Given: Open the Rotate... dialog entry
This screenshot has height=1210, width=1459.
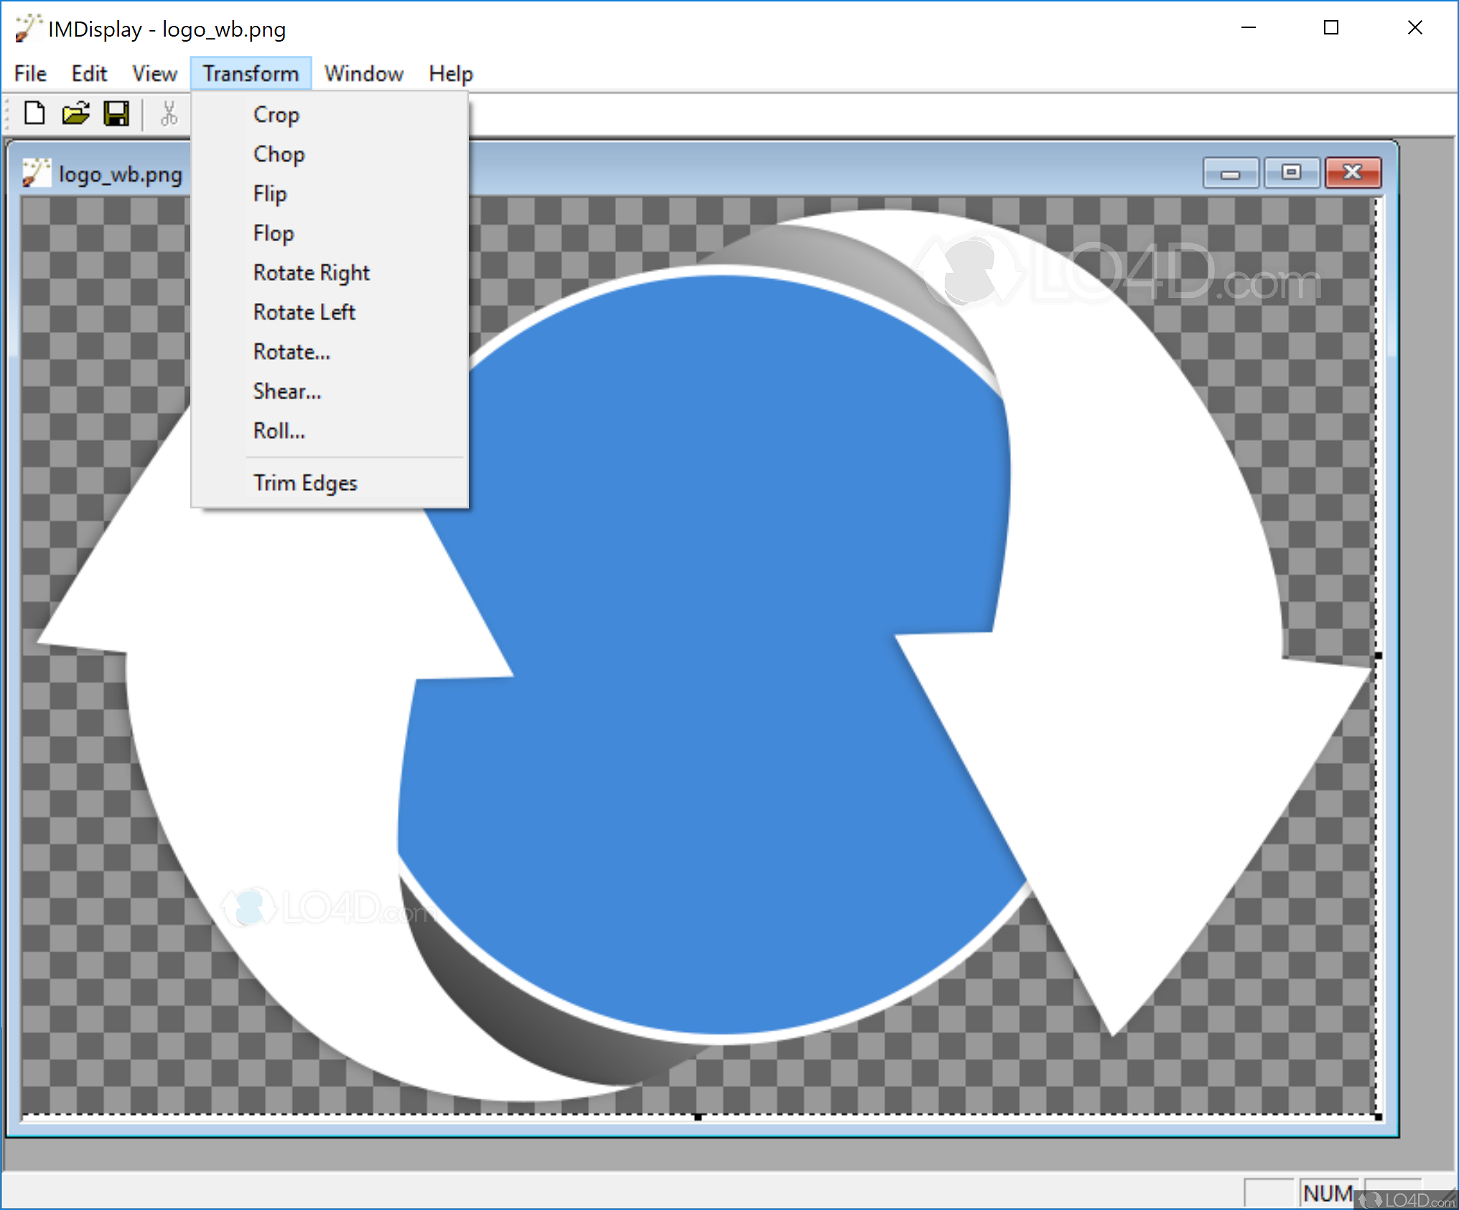Looking at the screenshot, I should click(x=292, y=352).
